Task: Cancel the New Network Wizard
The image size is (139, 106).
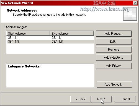Action: click(125, 99)
